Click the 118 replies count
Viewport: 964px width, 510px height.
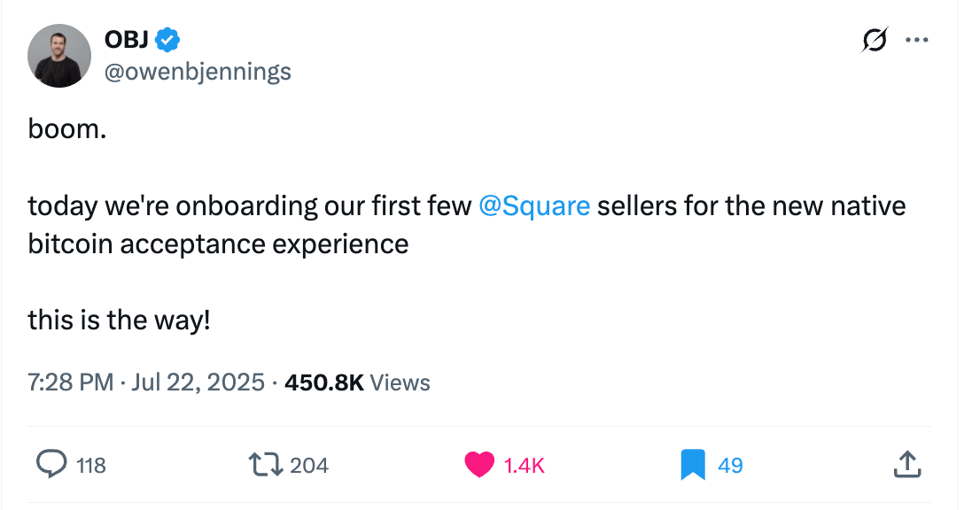(x=91, y=466)
